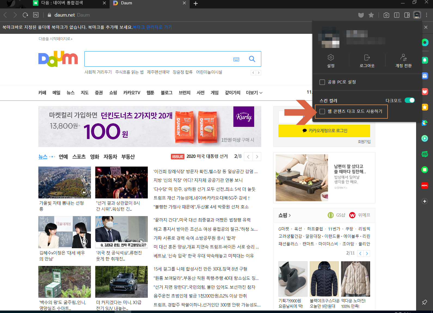The width and height of the screenshot is (433, 313).
Task: Open a new browser tab
Action: tap(196, 3)
